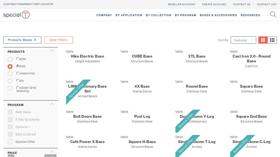The height and width of the screenshot is (157, 280).
Task: Click Special Offer ribbon on Dual Column Y-Leg
Action: 185,121
